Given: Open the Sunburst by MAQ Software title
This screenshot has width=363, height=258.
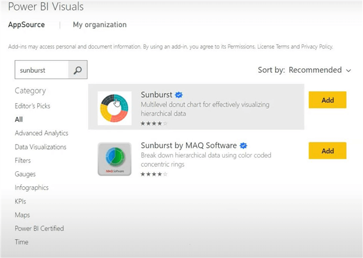Looking at the screenshot, I should pyautogui.click(x=189, y=146).
